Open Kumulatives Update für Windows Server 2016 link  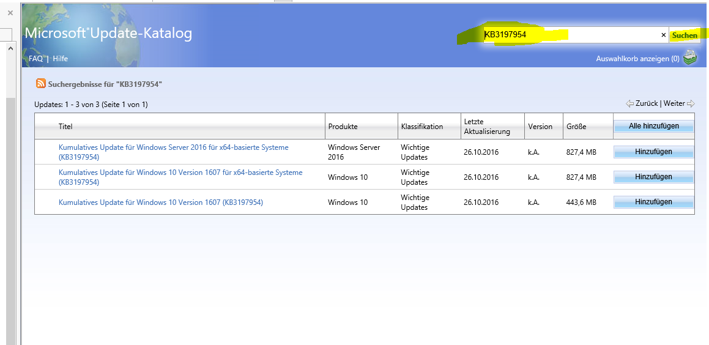pyautogui.click(x=174, y=152)
